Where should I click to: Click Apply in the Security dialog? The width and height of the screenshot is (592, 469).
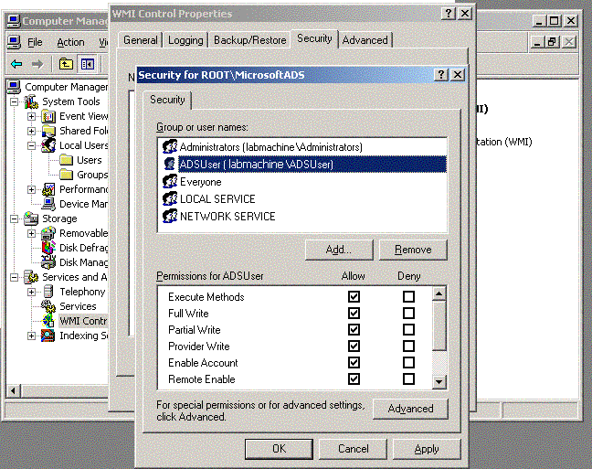point(427,449)
